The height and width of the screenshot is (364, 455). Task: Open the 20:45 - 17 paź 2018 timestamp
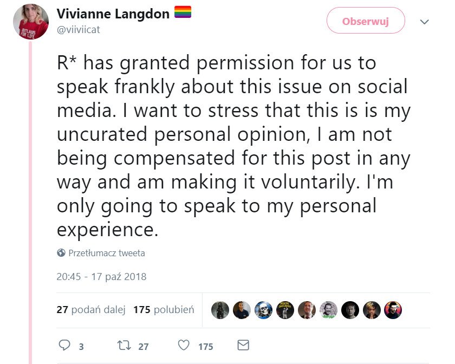[x=101, y=276]
